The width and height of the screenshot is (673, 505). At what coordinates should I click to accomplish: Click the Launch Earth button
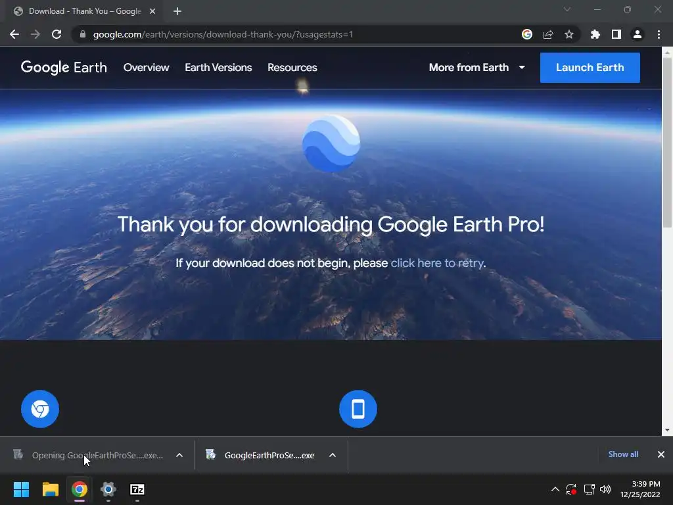click(590, 68)
